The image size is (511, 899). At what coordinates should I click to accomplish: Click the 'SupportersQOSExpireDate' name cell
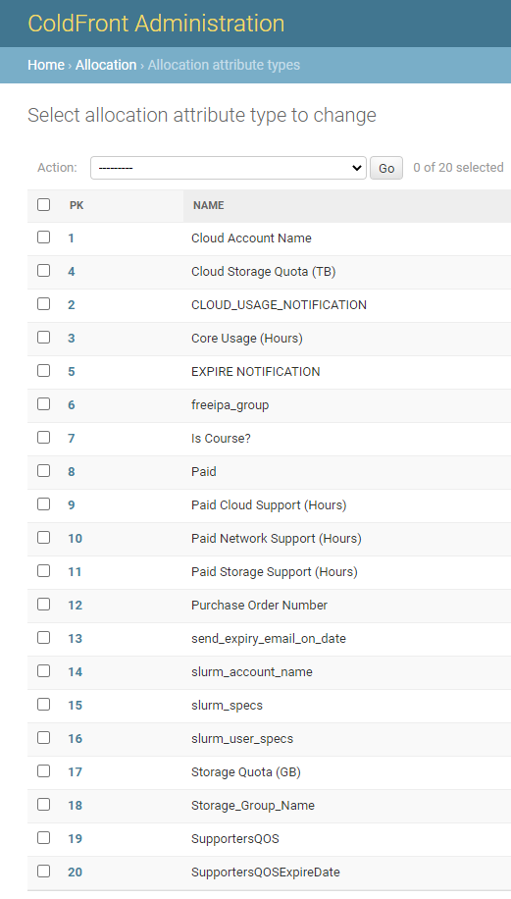tap(266, 873)
